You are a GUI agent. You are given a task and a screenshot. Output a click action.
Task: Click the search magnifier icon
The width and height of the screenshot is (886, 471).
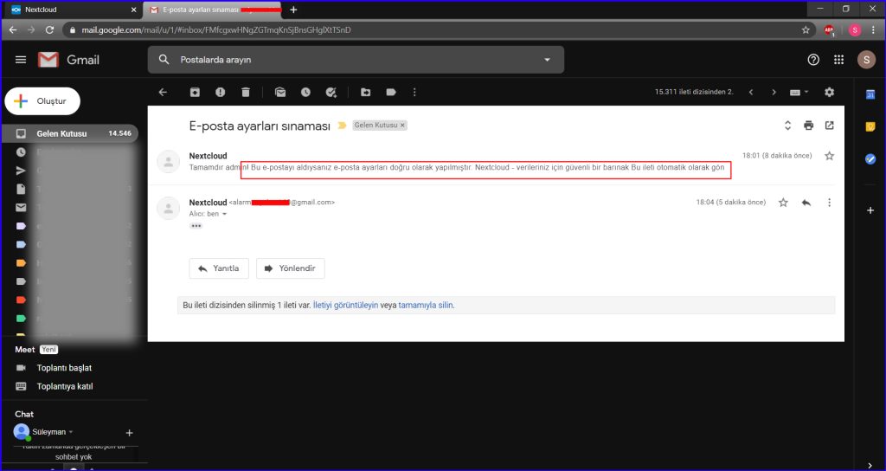tap(164, 60)
